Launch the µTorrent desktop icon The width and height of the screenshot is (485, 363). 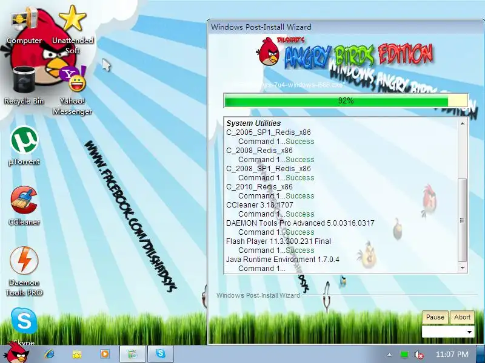coord(24,146)
